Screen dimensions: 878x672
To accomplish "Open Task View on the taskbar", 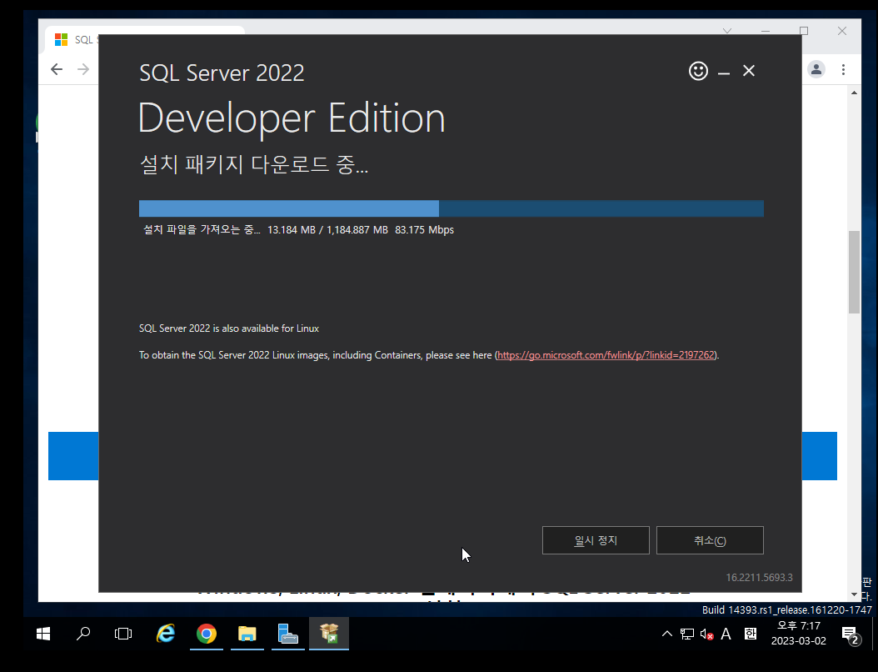I will click(123, 634).
